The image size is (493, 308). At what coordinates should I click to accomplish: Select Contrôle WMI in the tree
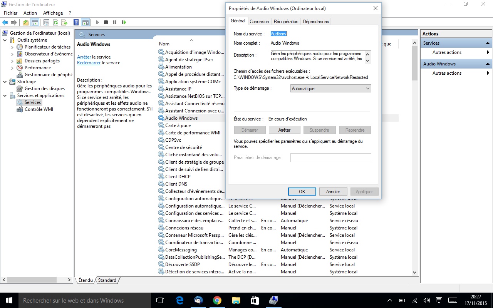(x=39, y=109)
